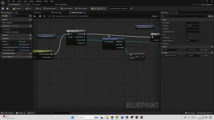
Task: Toggle the Call In Editor checkbox
Action: tap(187, 38)
